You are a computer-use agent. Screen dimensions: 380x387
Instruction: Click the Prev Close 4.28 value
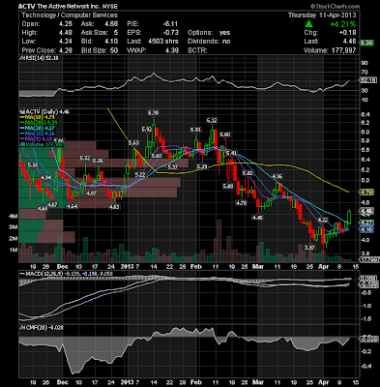(x=66, y=50)
